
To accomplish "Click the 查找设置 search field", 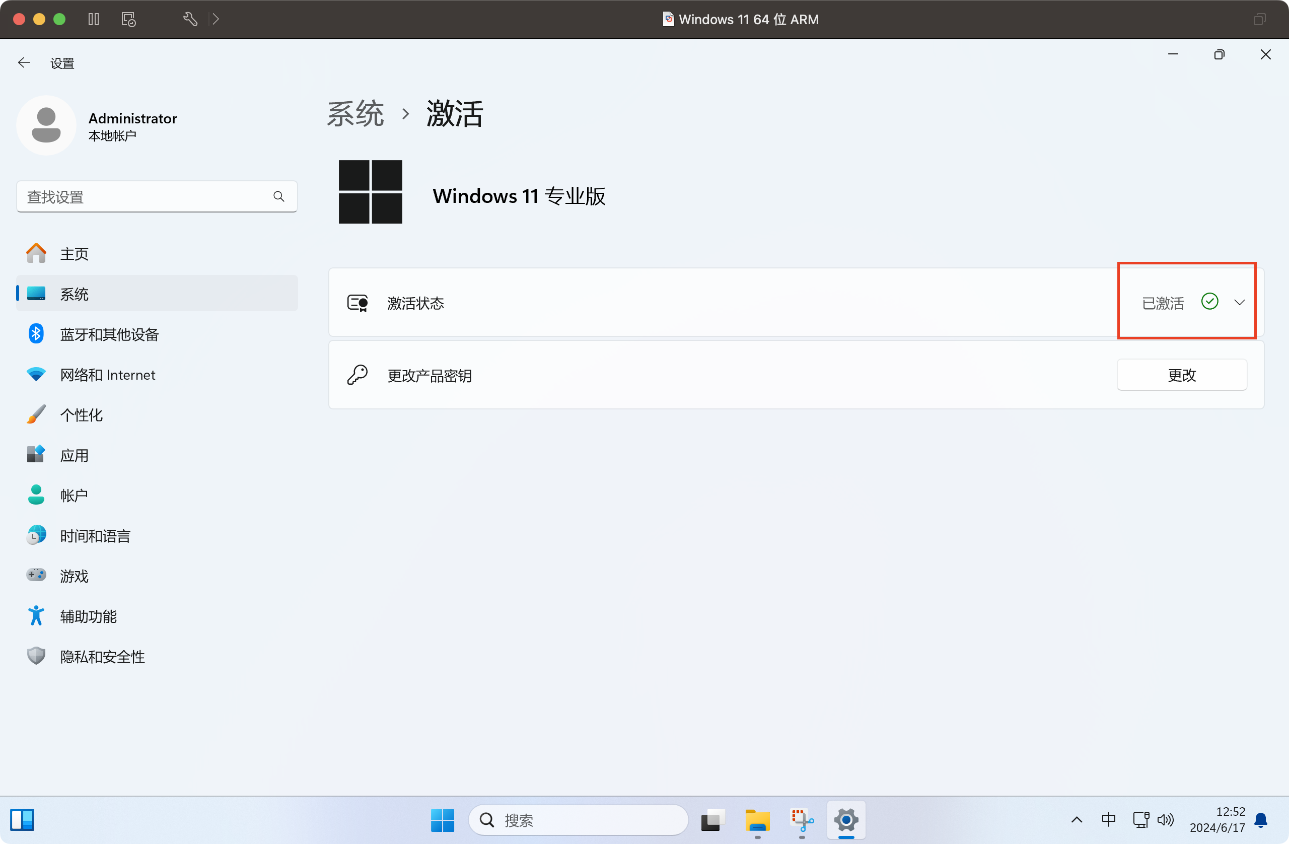I will 157,196.
